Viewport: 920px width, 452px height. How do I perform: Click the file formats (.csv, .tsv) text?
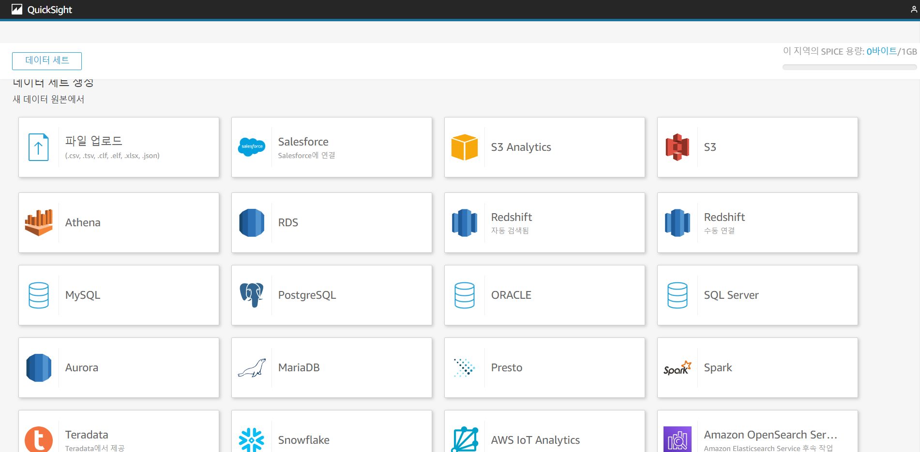pos(112,156)
